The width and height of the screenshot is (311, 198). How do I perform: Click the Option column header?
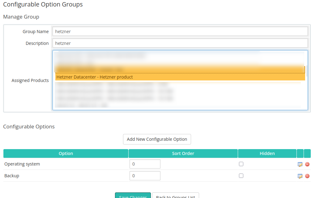point(66,153)
